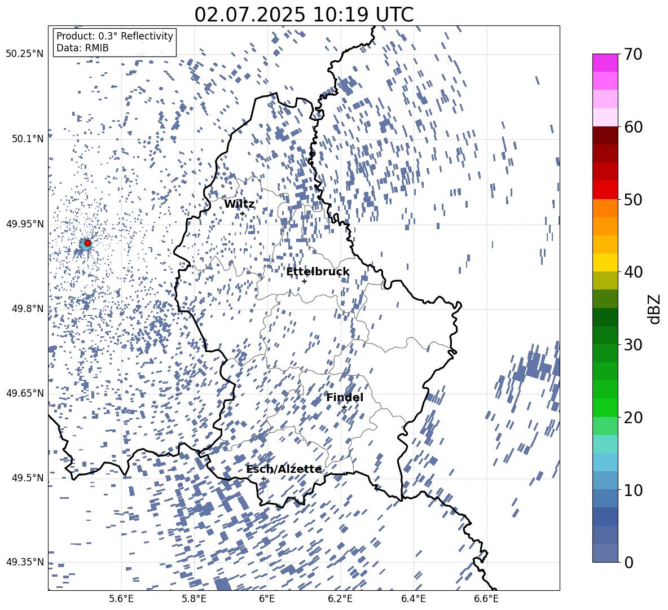668x610 pixels.
Task: Click the latitude label 50.1°N
Action: pos(28,139)
